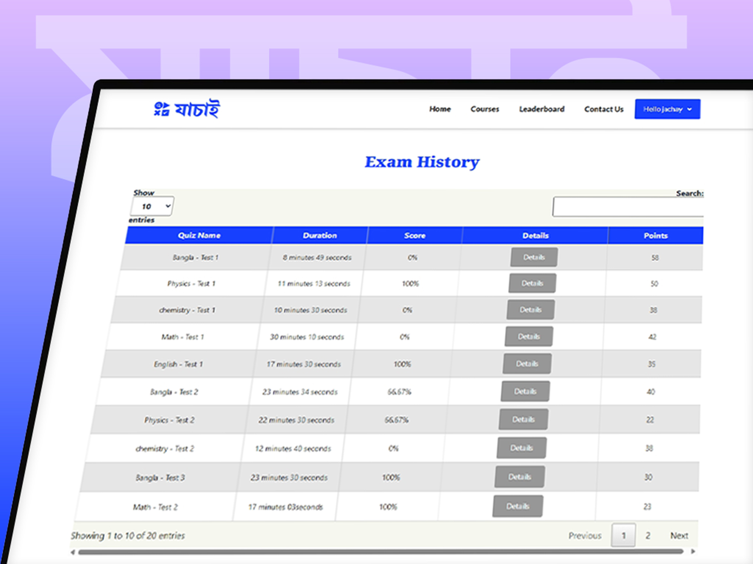View Details for English - Test 1

tap(527, 364)
